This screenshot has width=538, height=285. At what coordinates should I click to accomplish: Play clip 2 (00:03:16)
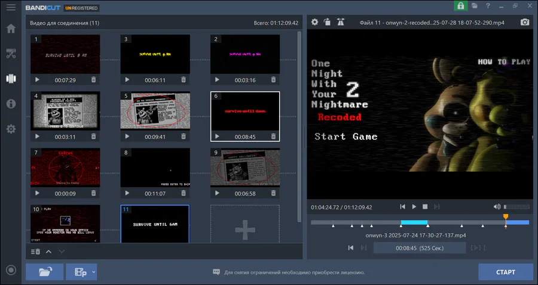[x=217, y=80]
